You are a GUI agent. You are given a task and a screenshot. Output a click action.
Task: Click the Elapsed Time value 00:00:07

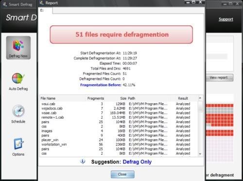point(130,63)
